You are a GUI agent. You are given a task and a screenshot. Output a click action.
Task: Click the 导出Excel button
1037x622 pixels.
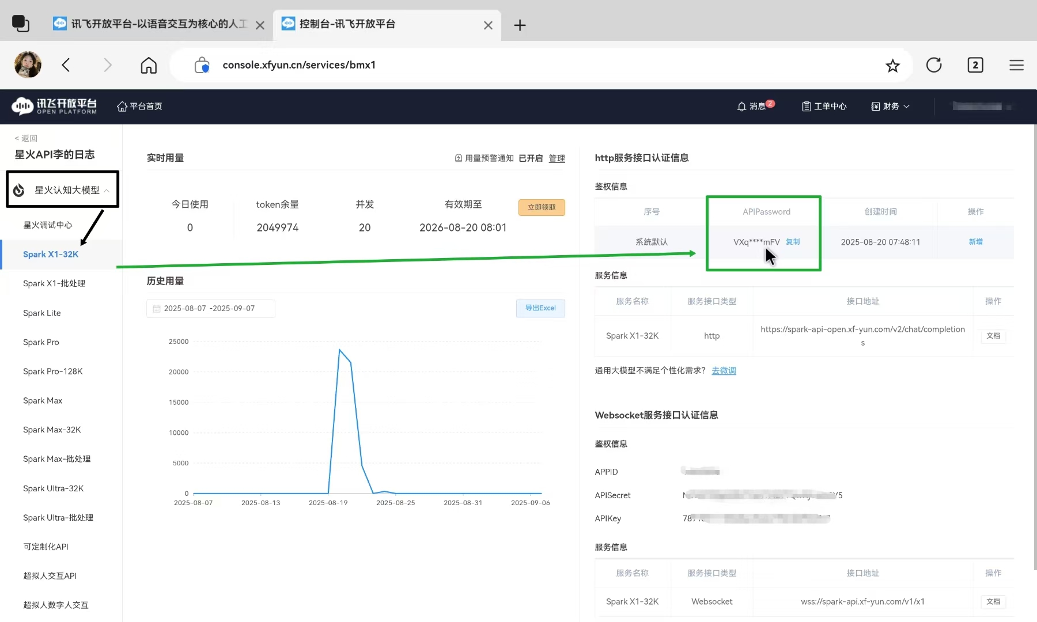pyautogui.click(x=540, y=308)
